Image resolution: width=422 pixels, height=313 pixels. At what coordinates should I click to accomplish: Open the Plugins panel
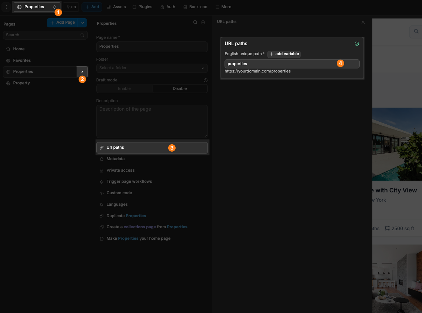click(142, 7)
